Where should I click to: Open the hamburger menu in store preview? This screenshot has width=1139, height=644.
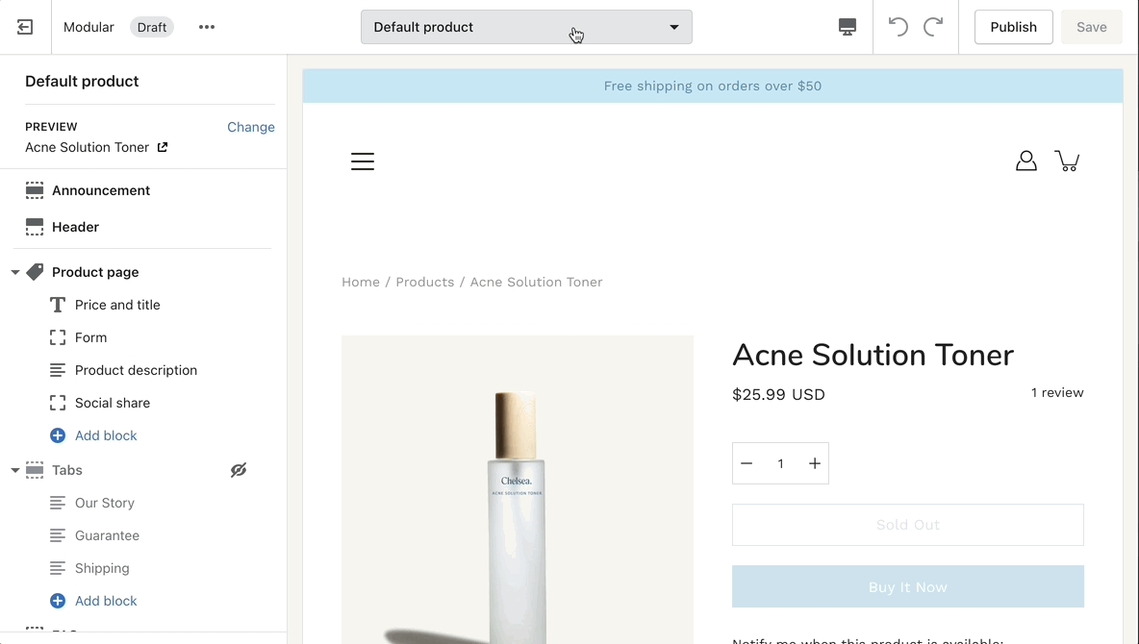[363, 161]
